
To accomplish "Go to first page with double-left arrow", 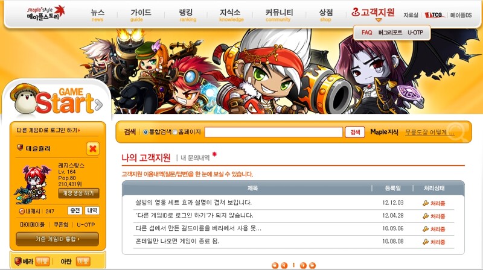I will click(275, 265).
